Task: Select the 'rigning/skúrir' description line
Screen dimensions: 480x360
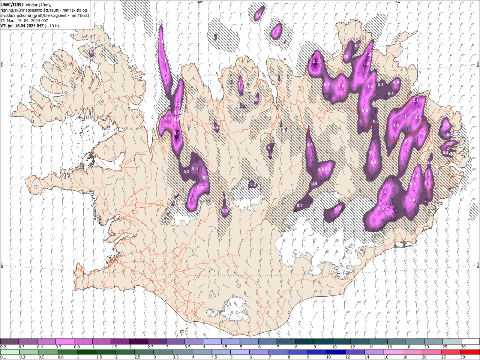Action: tap(44, 10)
